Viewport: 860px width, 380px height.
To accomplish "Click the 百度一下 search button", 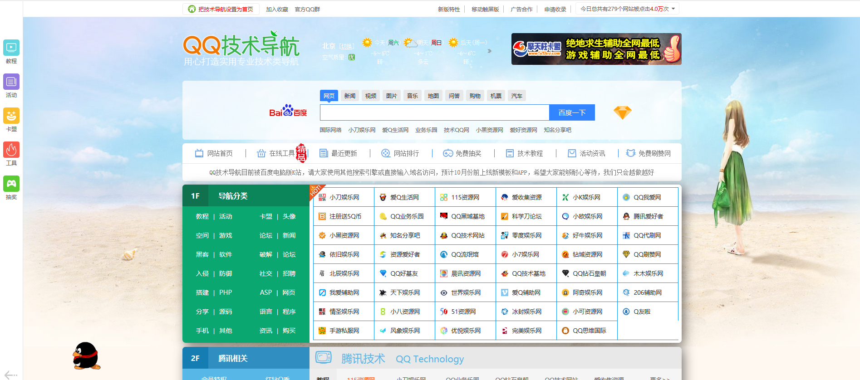I will [572, 112].
